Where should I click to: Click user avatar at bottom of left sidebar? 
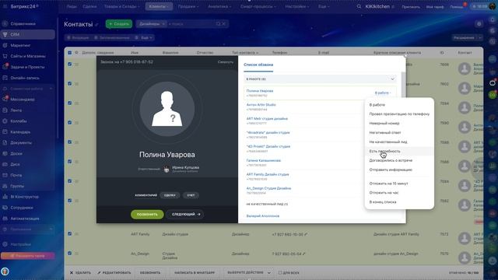tap(5, 271)
